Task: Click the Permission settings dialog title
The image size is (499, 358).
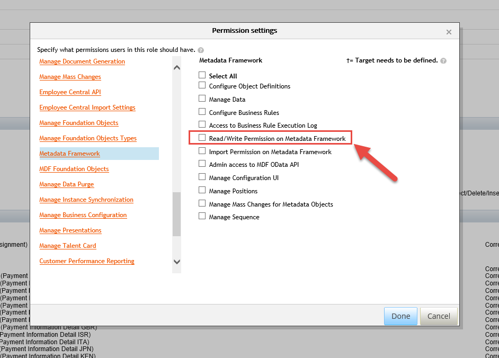Action: [244, 31]
